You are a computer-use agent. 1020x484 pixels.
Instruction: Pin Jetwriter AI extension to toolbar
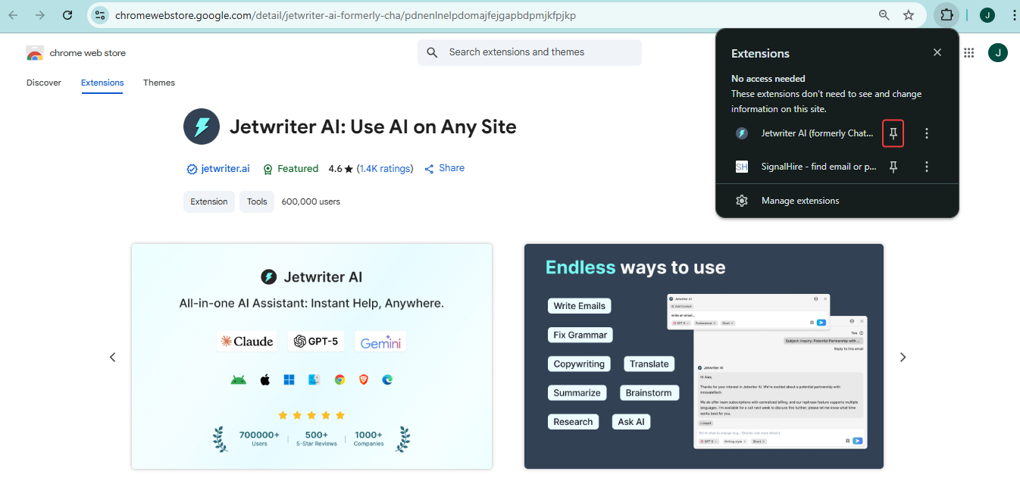pos(893,133)
